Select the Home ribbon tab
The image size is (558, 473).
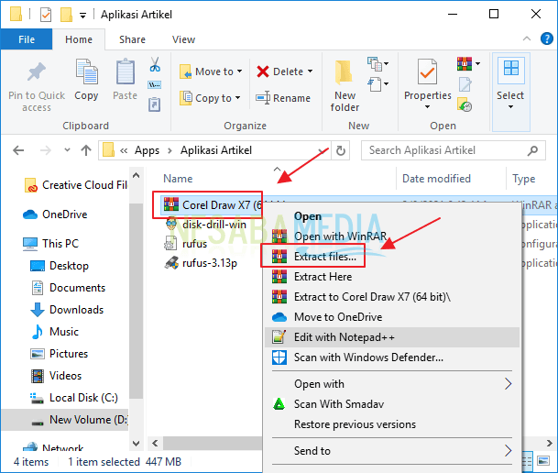[x=79, y=39]
